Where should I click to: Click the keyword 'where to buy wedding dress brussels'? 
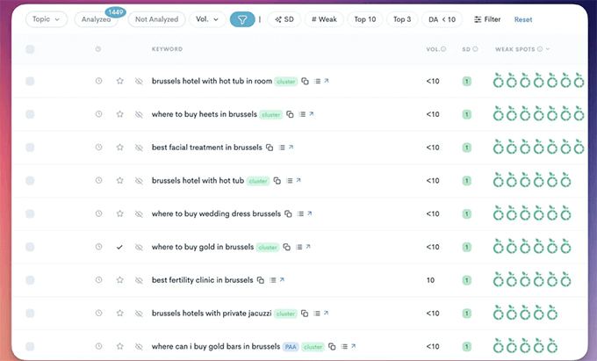[216, 213]
